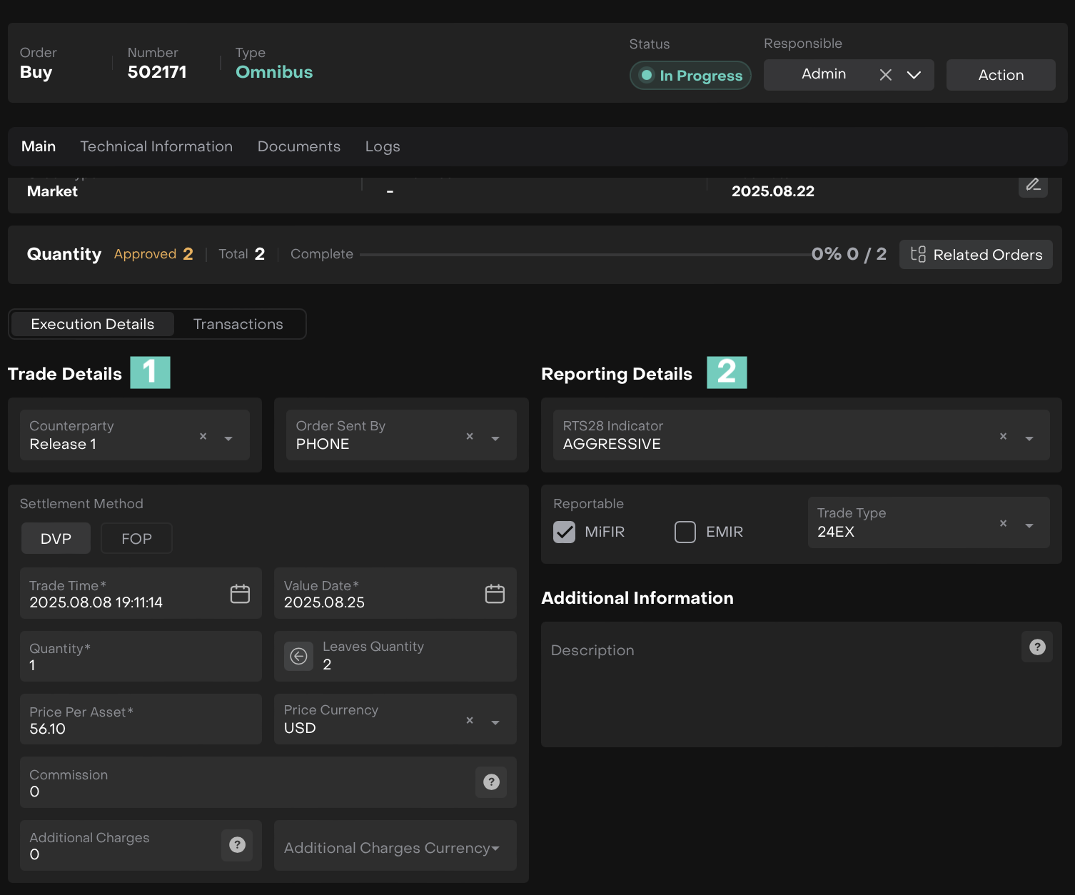Open the Trade Time calendar picker
The image size is (1075, 895).
(240, 594)
